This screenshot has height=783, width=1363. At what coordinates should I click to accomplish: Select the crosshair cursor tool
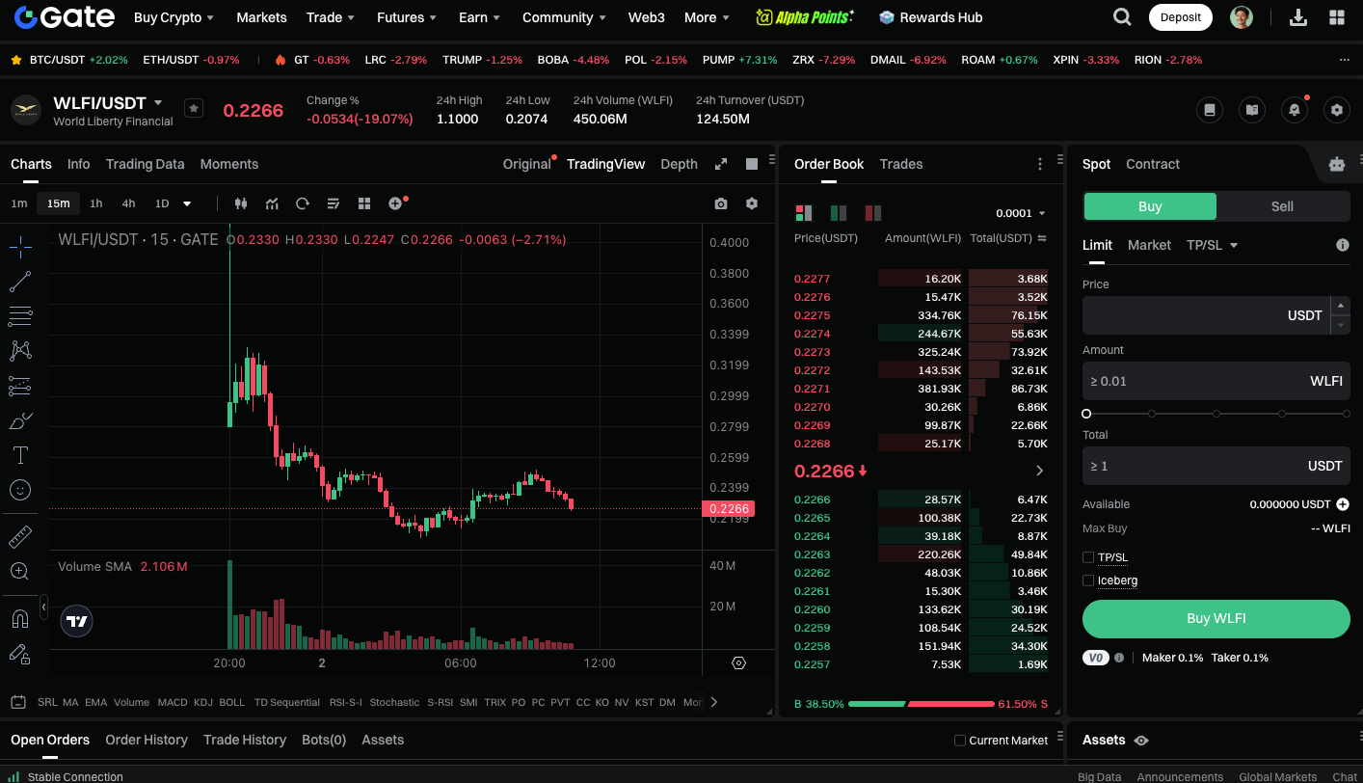pyautogui.click(x=20, y=247)
